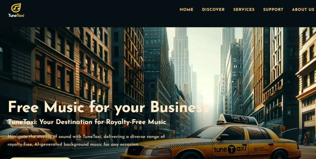Select ABOUT US in the header

[303, 10]
